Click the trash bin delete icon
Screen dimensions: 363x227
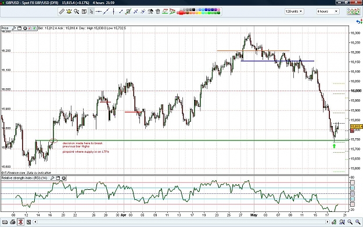pos(158,12)
